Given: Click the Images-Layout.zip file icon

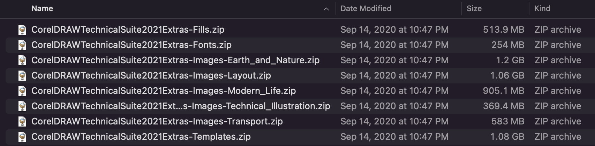Looking at the screenshot, I should (x=22, y=76).
